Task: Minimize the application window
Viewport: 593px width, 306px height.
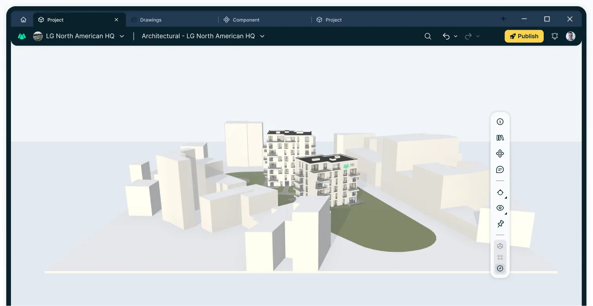Action: (524, 19)
